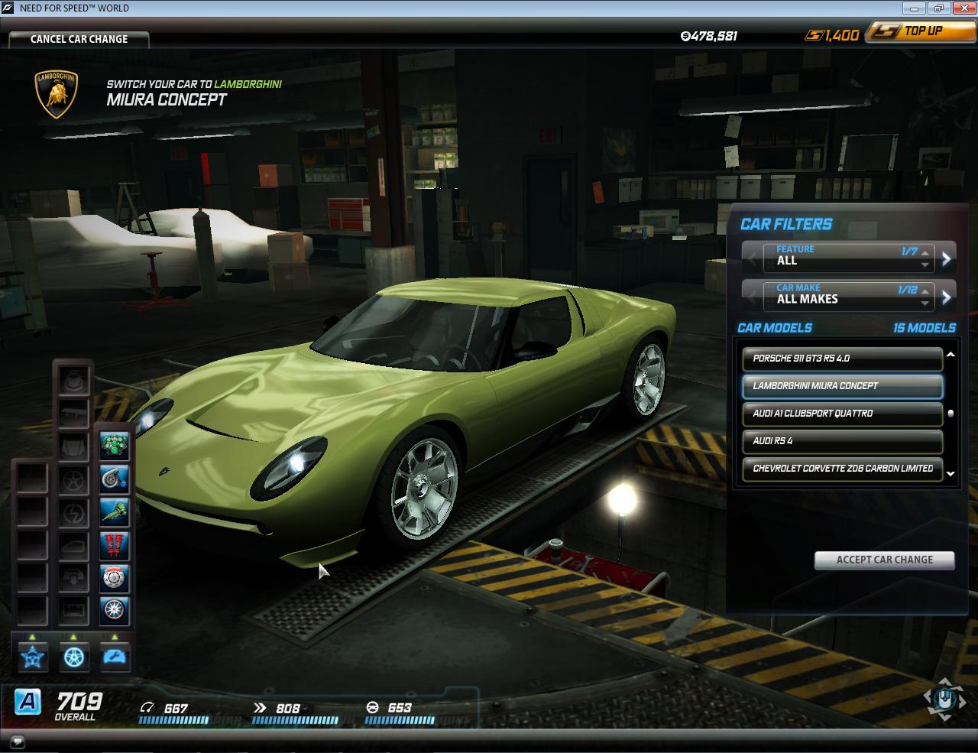Select Chevrolet Corvette Z06 Carbon Limited model

pos(842,469)
